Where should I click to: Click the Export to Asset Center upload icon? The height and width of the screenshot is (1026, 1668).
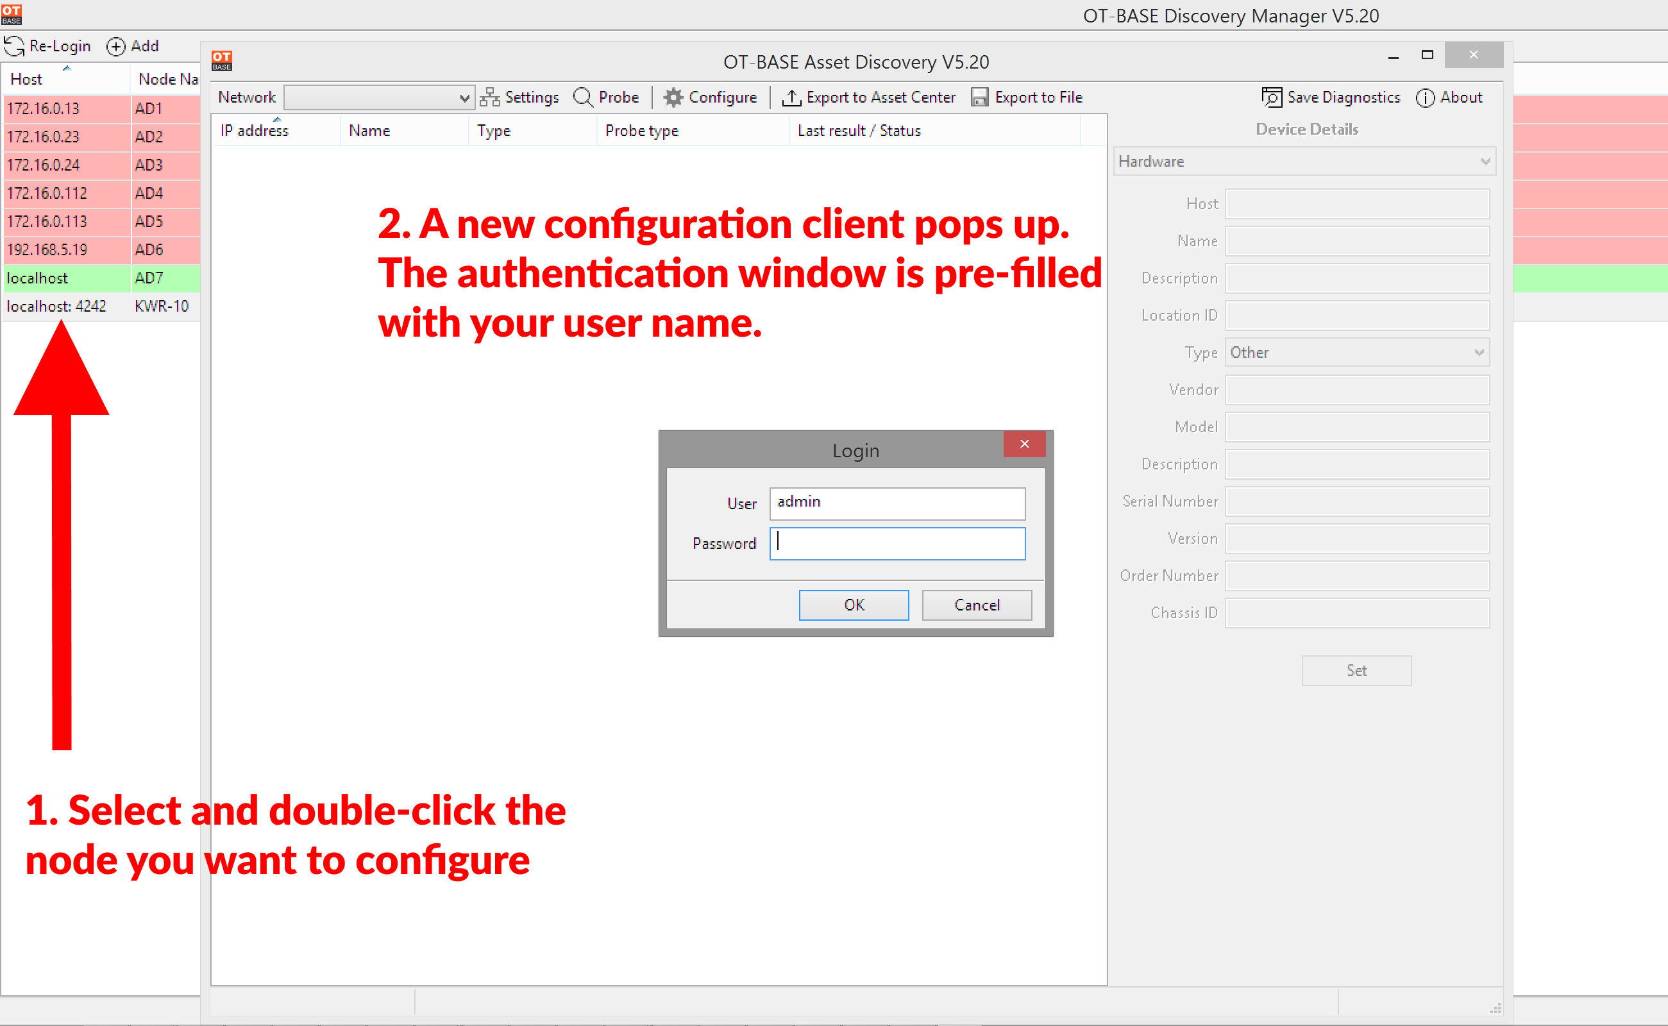click(791, 97)
